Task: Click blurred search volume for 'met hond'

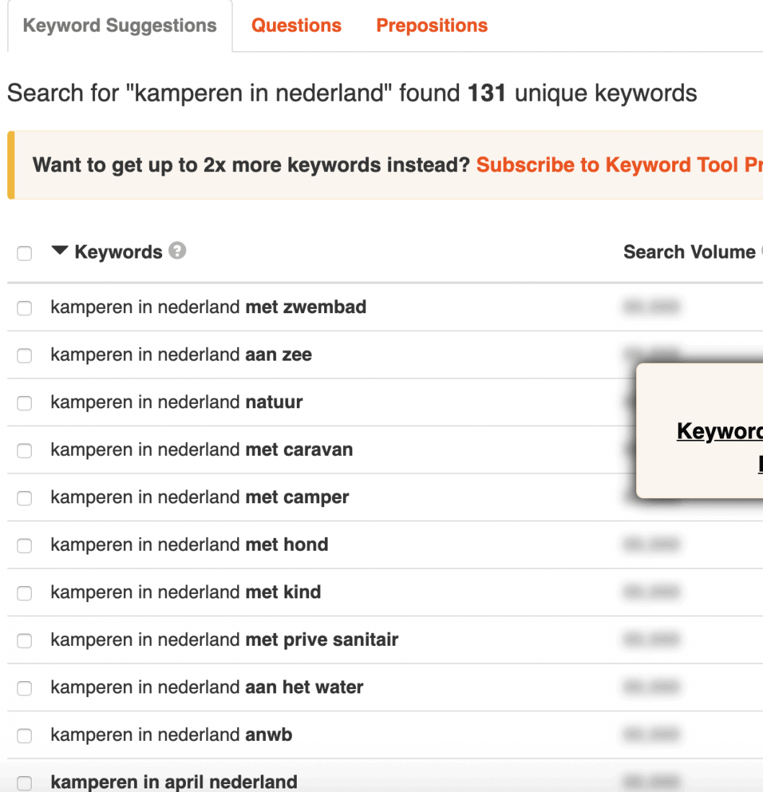Action: [x=651, y=544]
